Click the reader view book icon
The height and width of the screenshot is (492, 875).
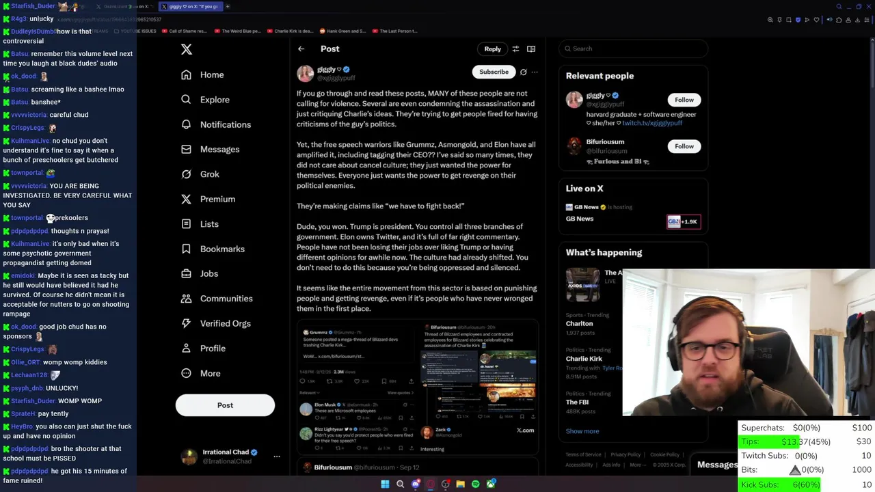pyautogui.click(x=531, y=49)
